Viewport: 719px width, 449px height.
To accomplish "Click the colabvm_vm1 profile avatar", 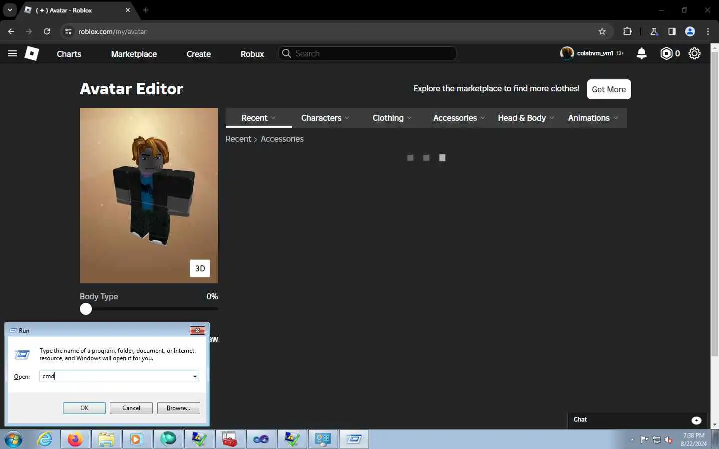I will pos(567,53).
